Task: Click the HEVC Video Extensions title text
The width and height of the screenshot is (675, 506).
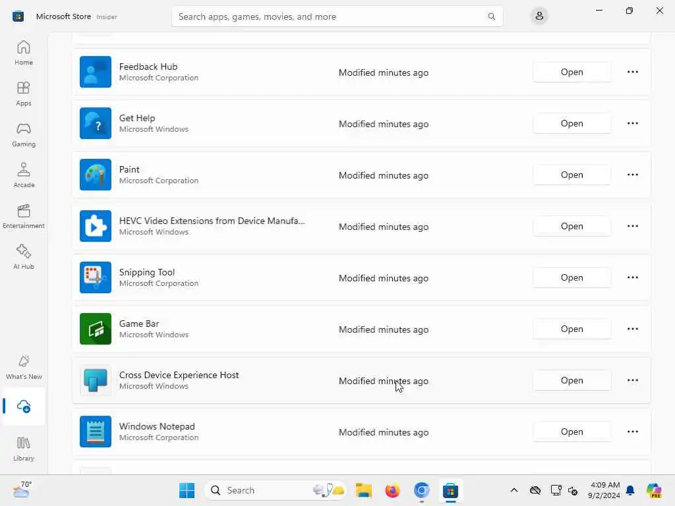Action: [212, 221]
